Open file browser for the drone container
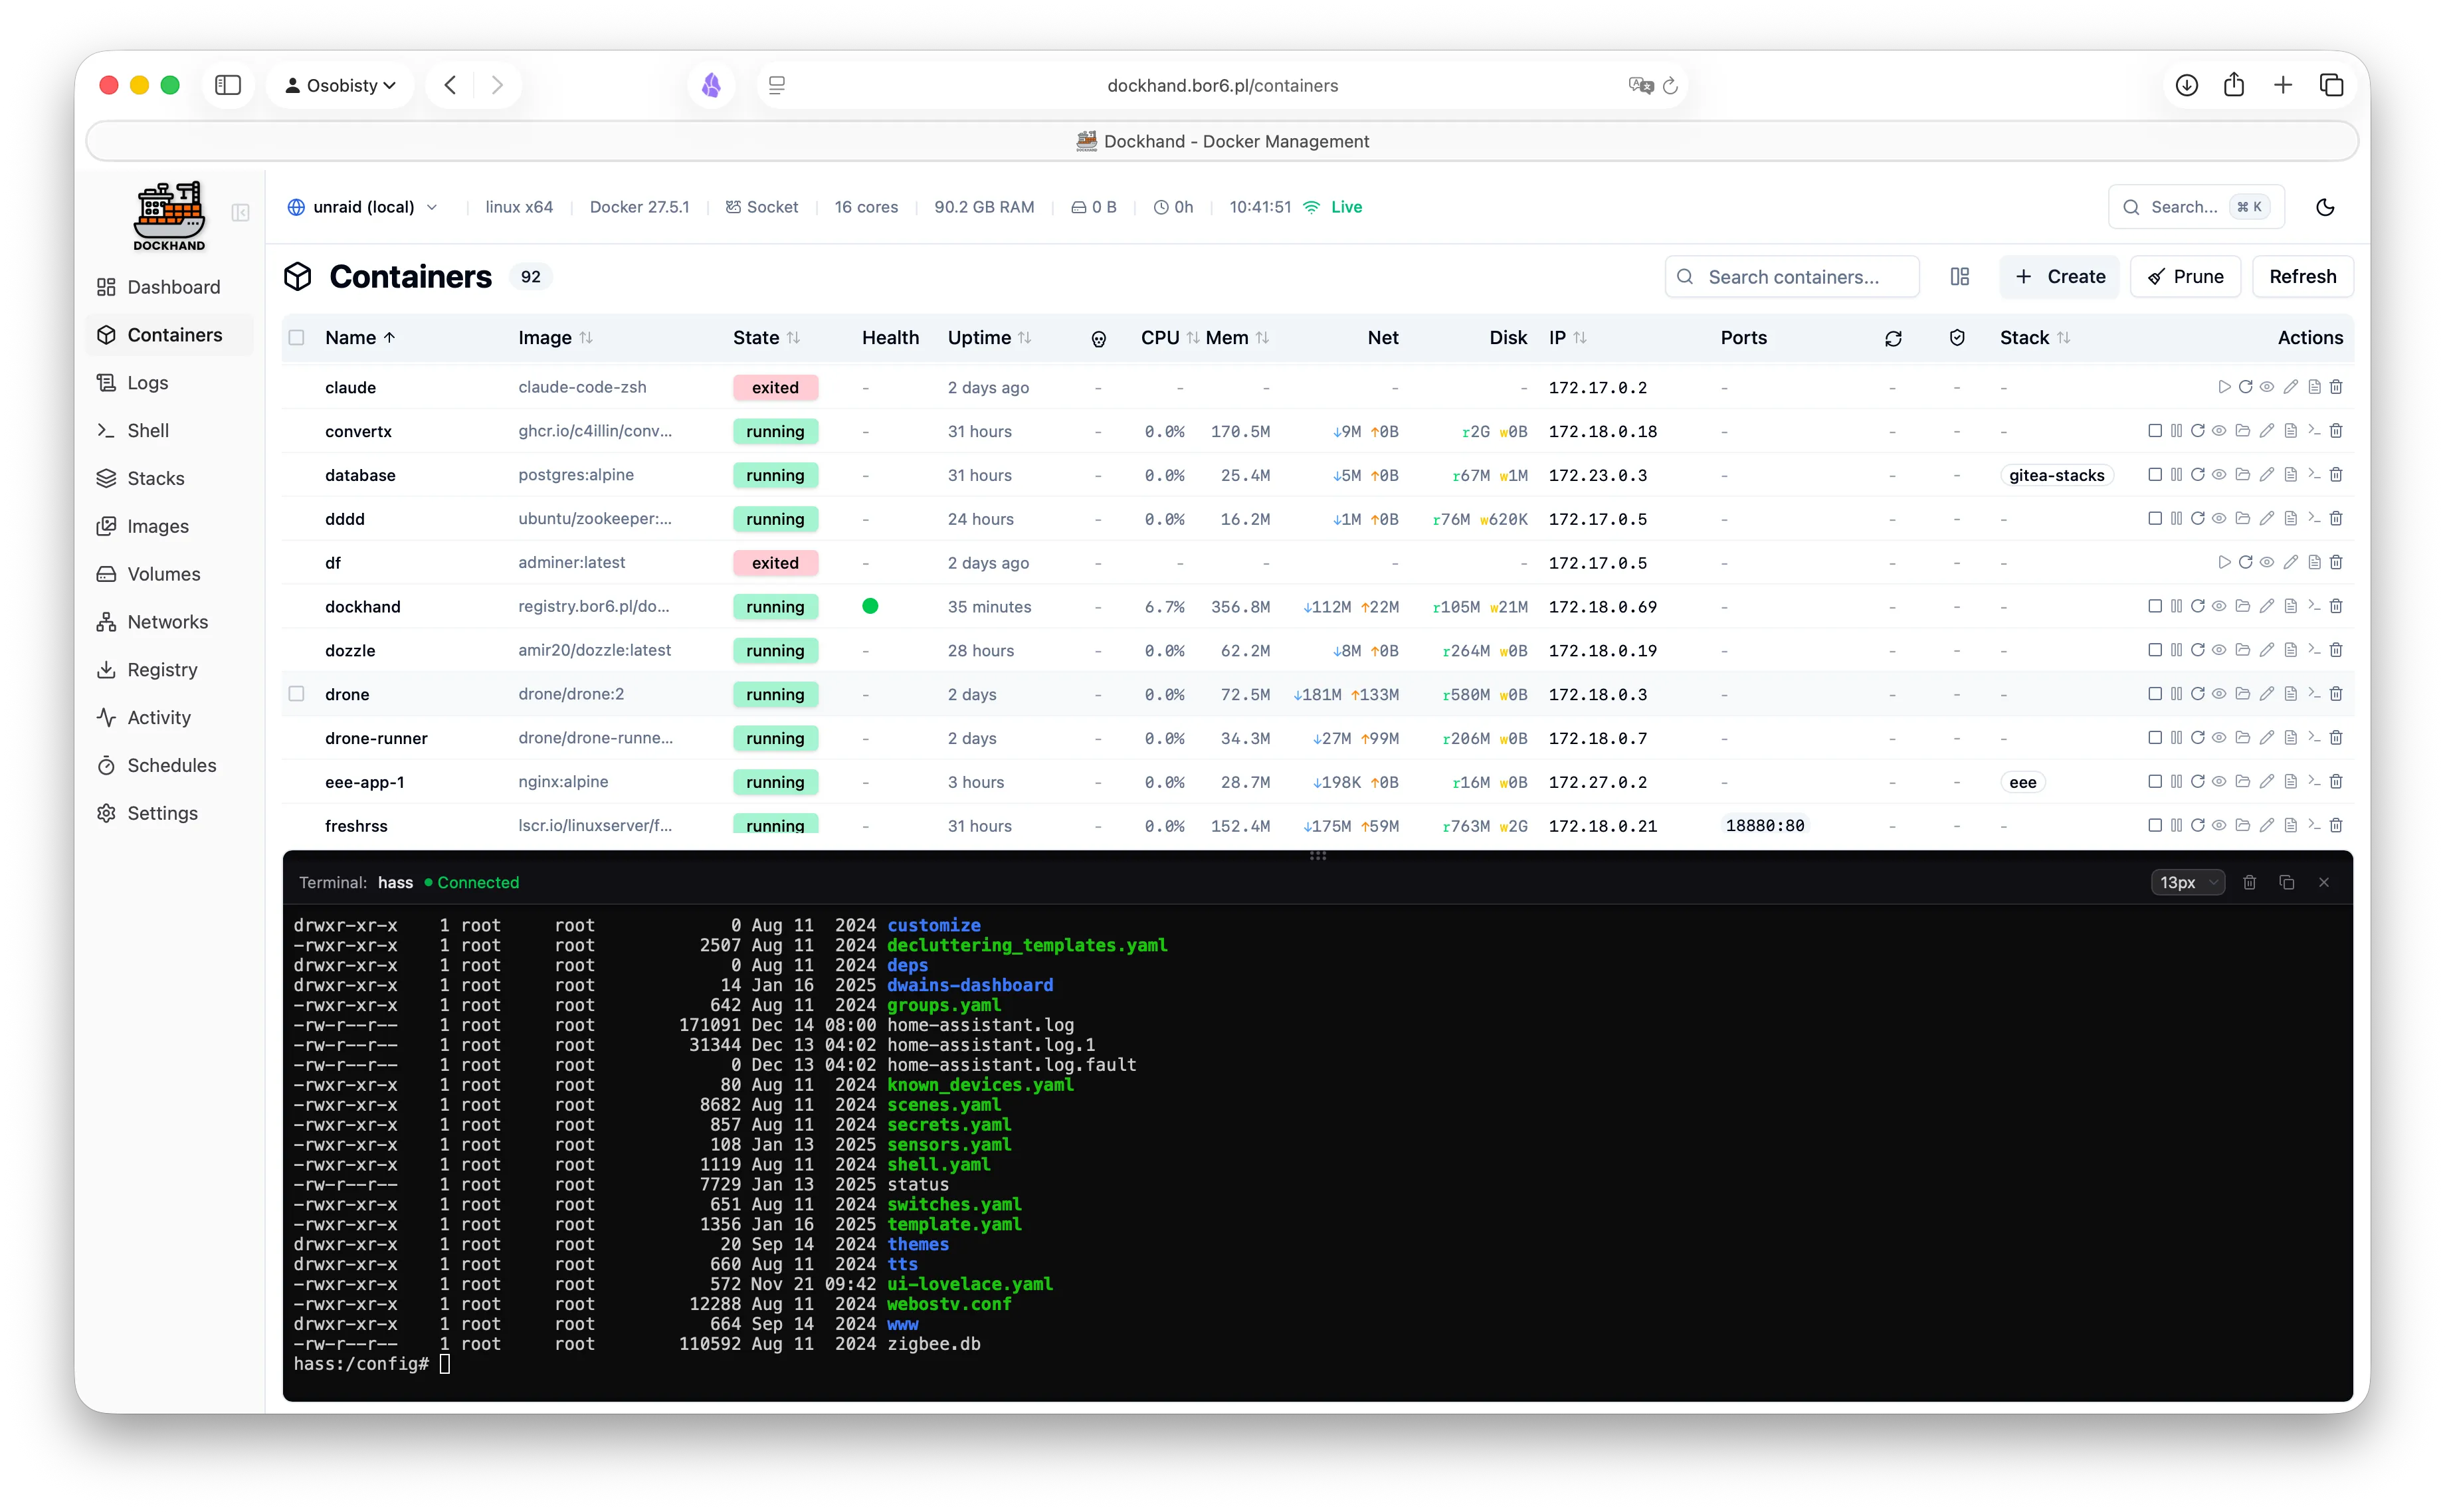 [x=2243, y=694]
